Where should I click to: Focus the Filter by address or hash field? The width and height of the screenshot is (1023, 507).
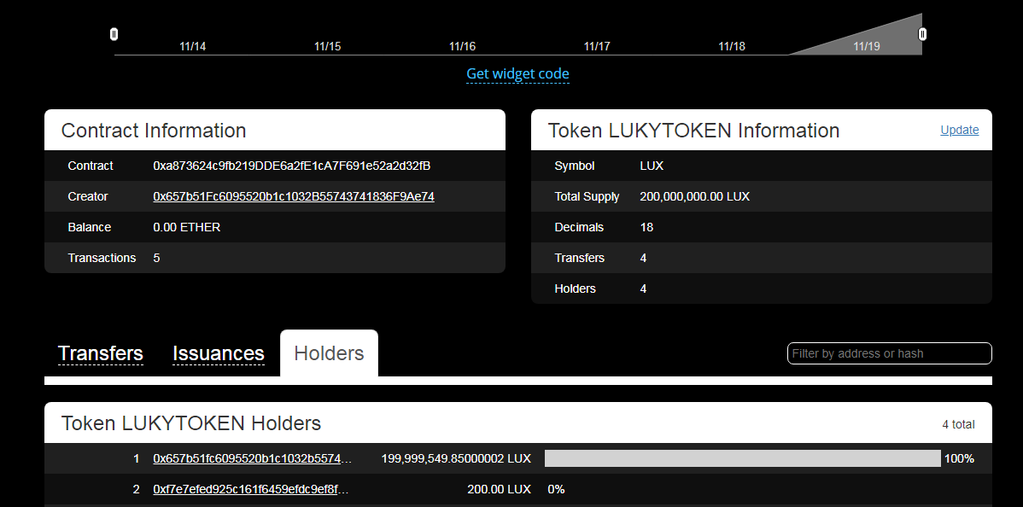(889, 353)
